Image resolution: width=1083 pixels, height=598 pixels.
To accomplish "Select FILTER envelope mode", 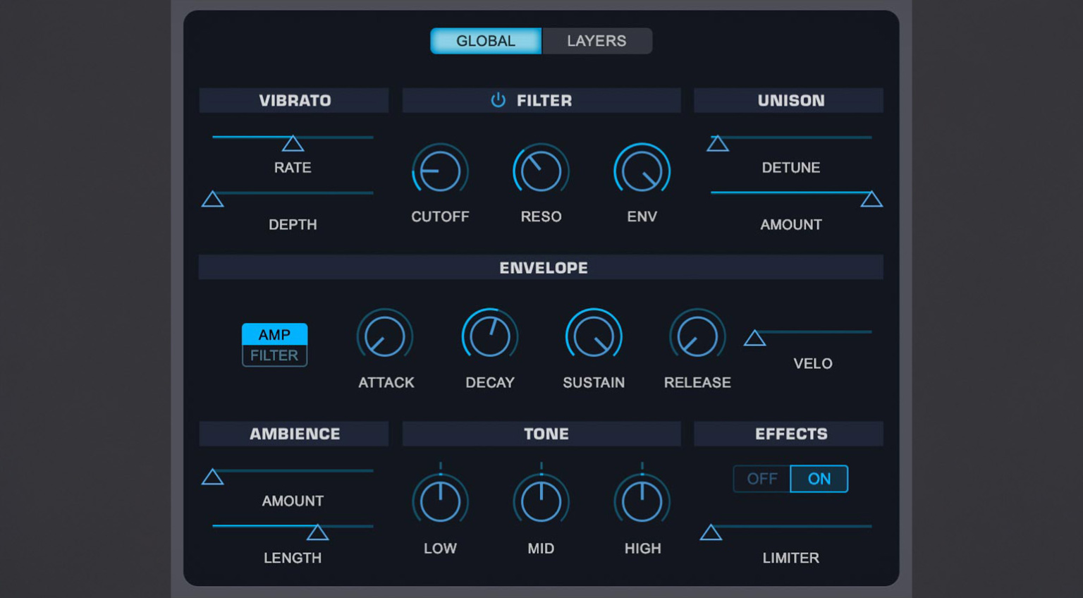I will (274, 355).
